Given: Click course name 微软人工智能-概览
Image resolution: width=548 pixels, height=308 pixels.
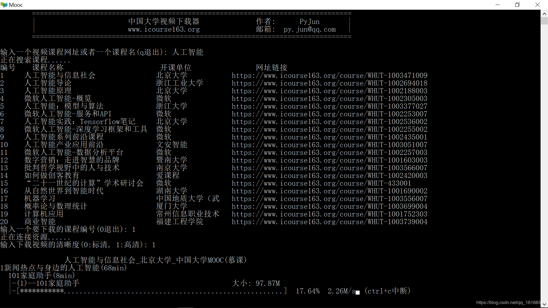Looking at the screenshot, I should pos(58,98).
